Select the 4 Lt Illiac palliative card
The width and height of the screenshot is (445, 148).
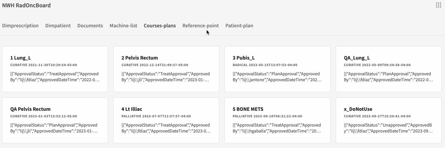pos(166,120)
